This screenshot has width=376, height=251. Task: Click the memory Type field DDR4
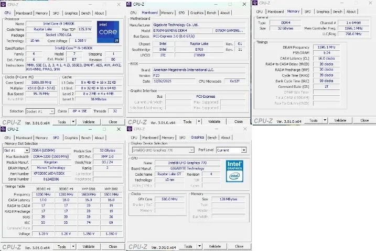coord(285,22)
